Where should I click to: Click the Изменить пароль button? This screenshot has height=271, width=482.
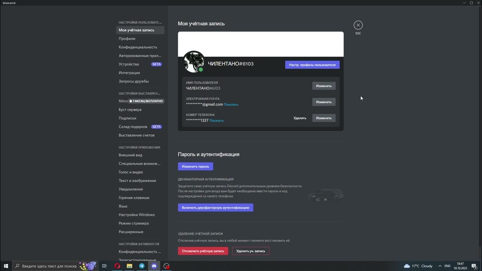195,166
